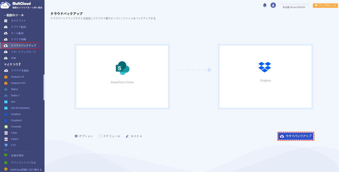This screenshot has height=172, width=339.
Task: Enable the スケジュール checkbox
Action: [100, 136]
